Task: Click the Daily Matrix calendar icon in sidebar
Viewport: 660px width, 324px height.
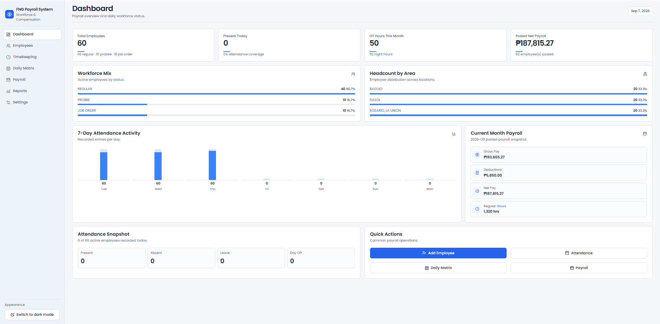Action: tap(8, 68)
